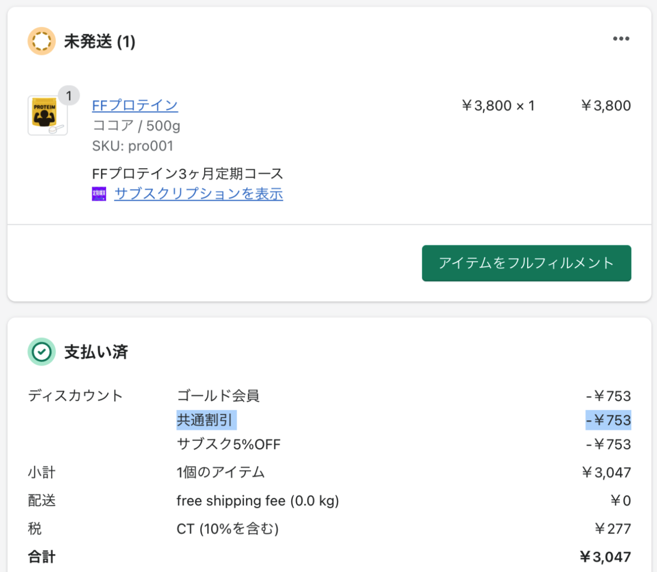
Task: Click サブスクリプションを表示 link
Action: point(199,193)
